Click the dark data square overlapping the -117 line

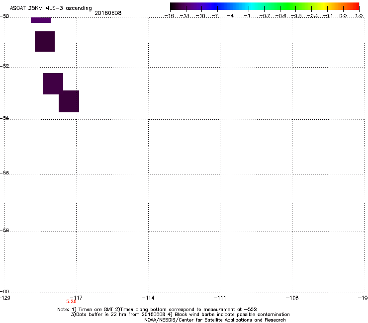pos(69,101)
